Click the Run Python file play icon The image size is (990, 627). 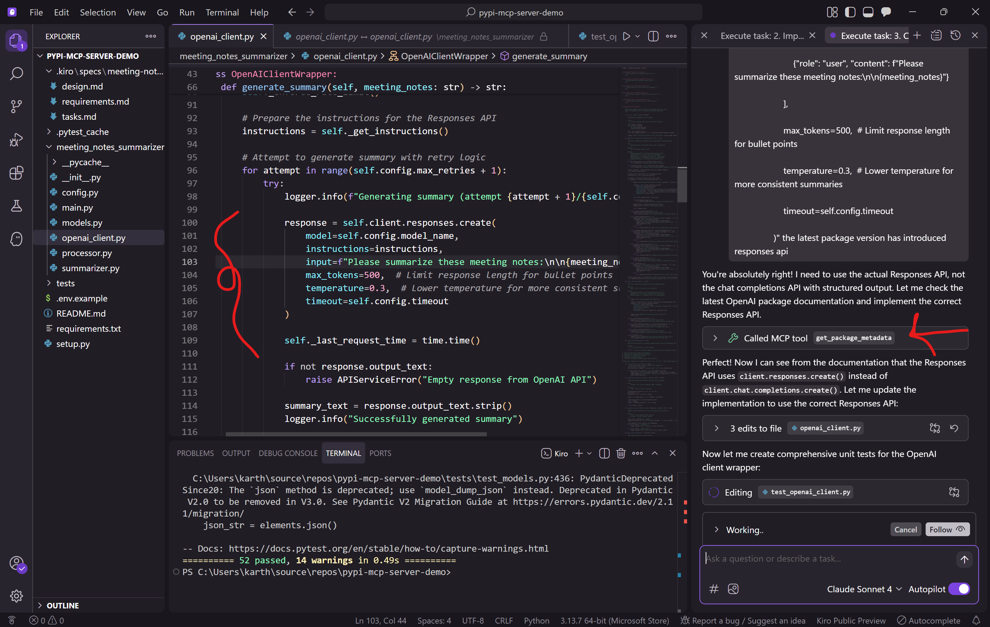pyautogui.click(x=626, y=36)
